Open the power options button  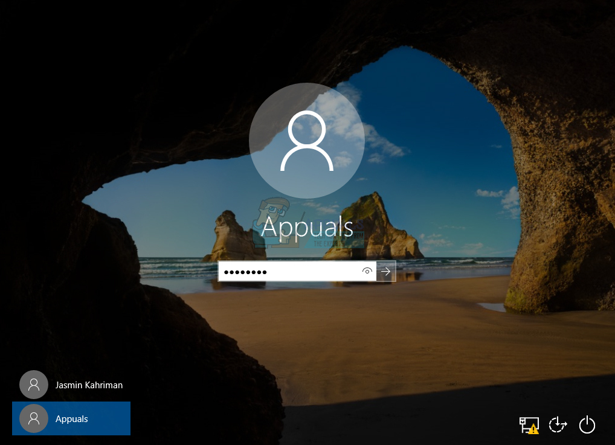587,424
